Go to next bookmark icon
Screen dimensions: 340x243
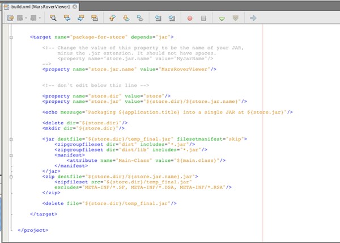click(x=126, y=18)
